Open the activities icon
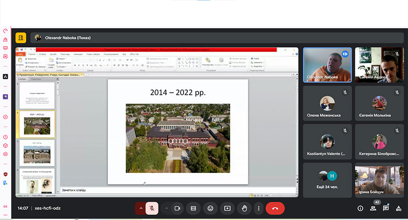The height and width of the screenshot is (220, 408). pyautogui.click(x=398, y=208)
